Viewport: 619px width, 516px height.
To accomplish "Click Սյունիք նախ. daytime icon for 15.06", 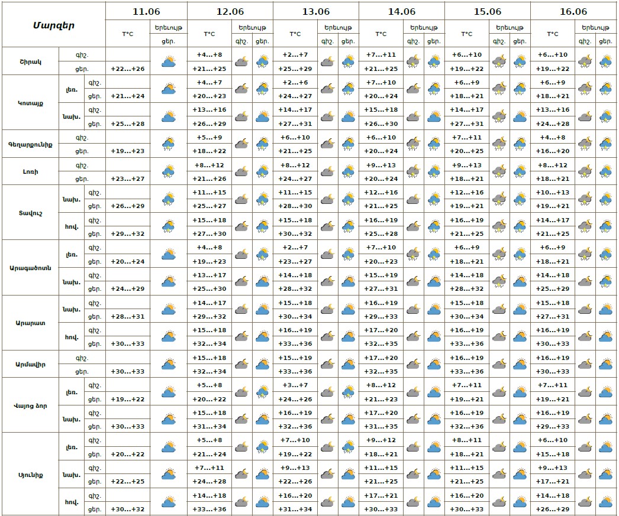I will coord(520,474).
